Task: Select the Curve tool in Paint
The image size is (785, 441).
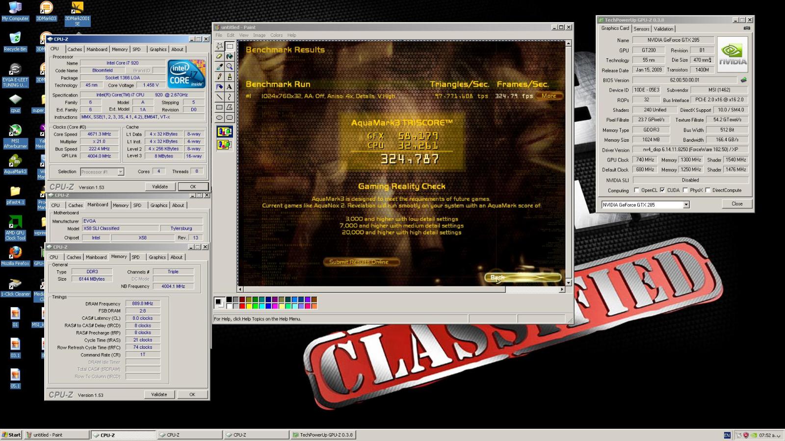Action: pyautogui.click(x=229, y=97)
